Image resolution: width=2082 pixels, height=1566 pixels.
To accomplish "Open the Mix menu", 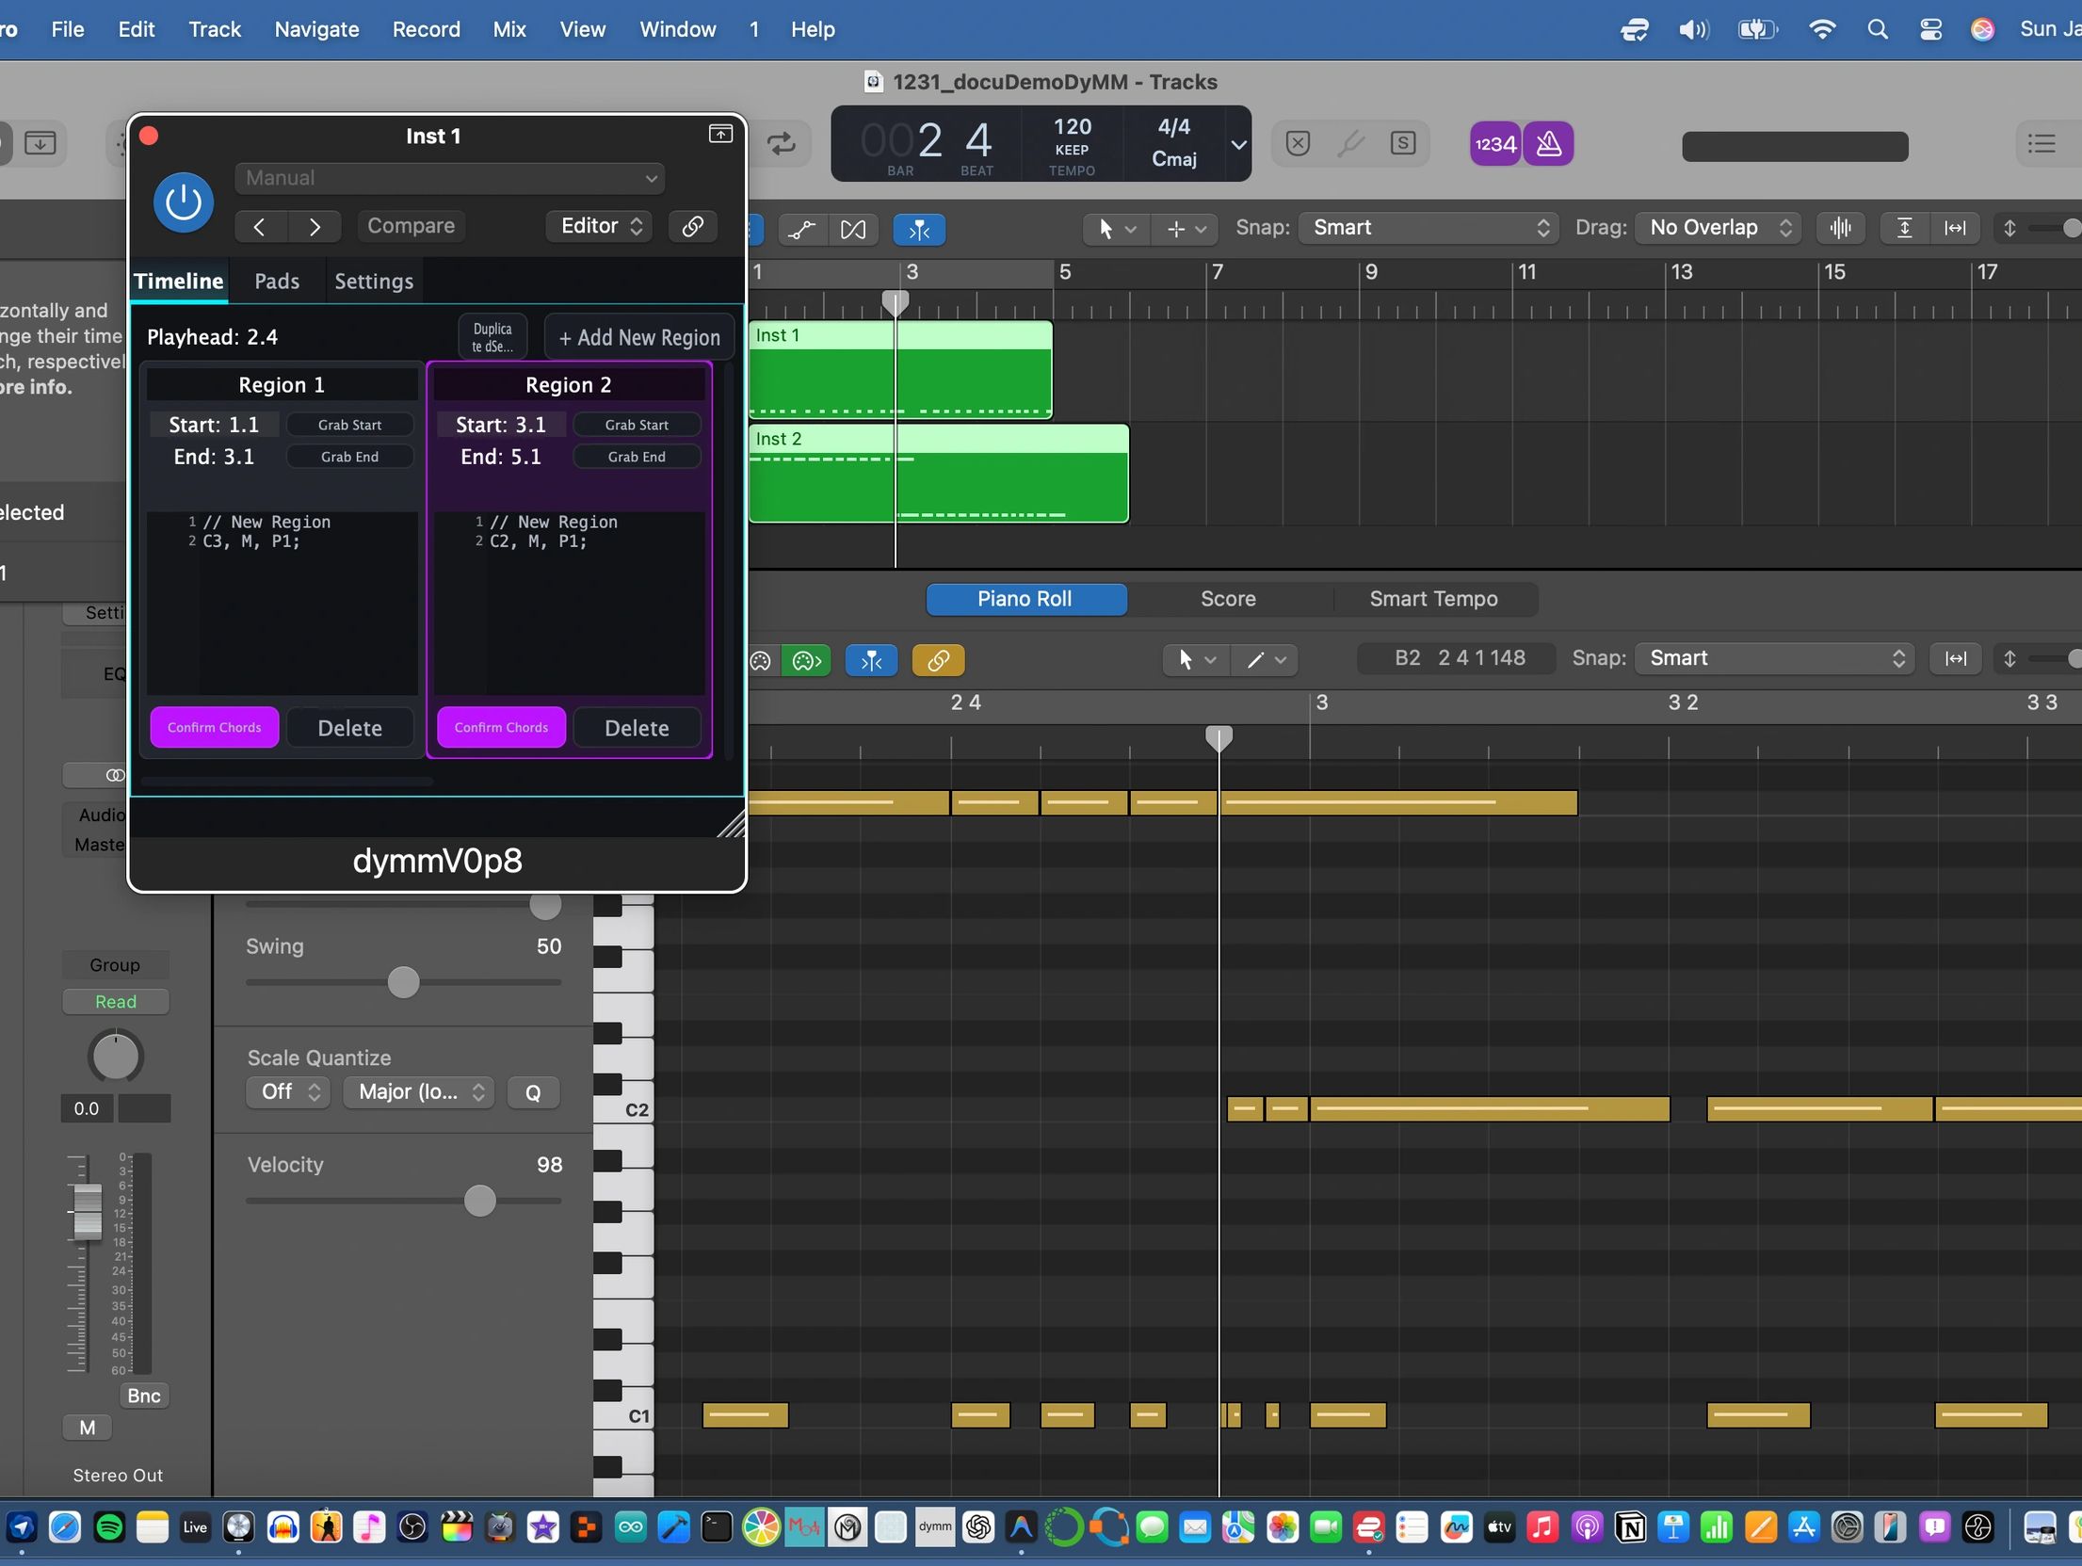I will [508, 29].
